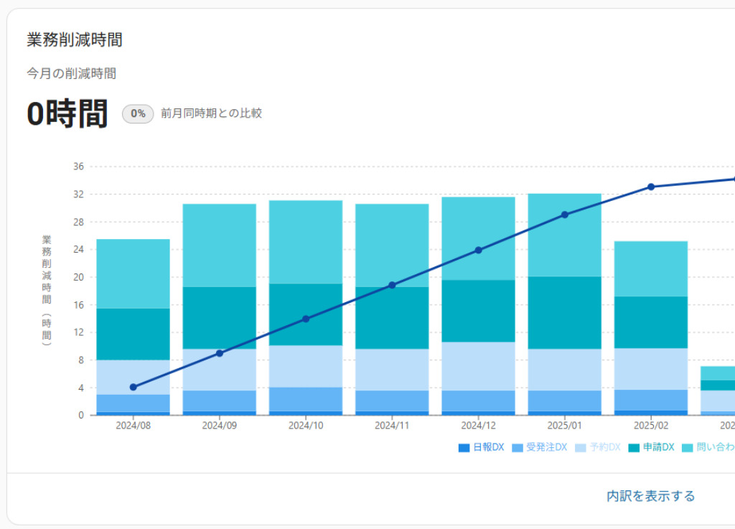This screenshot has width=735, height=529.
Task: Toggle the 受発注DX legend entry
Action: pos(540,447)
